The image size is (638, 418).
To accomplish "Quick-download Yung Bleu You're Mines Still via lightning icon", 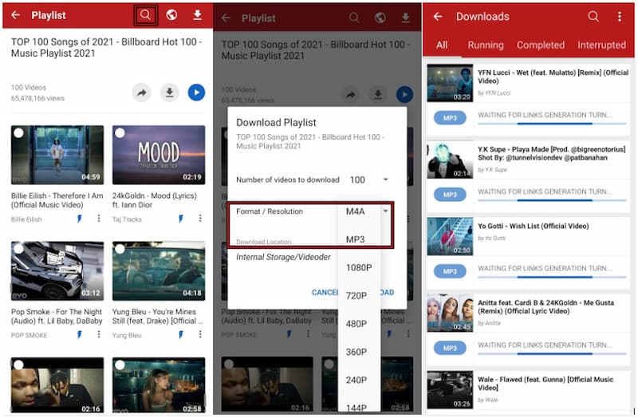I will [x=181, y=334].
